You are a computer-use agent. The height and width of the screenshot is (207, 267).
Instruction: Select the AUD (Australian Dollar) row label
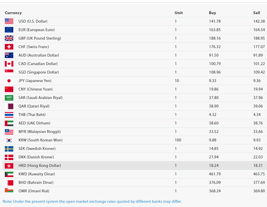[39, 55]
